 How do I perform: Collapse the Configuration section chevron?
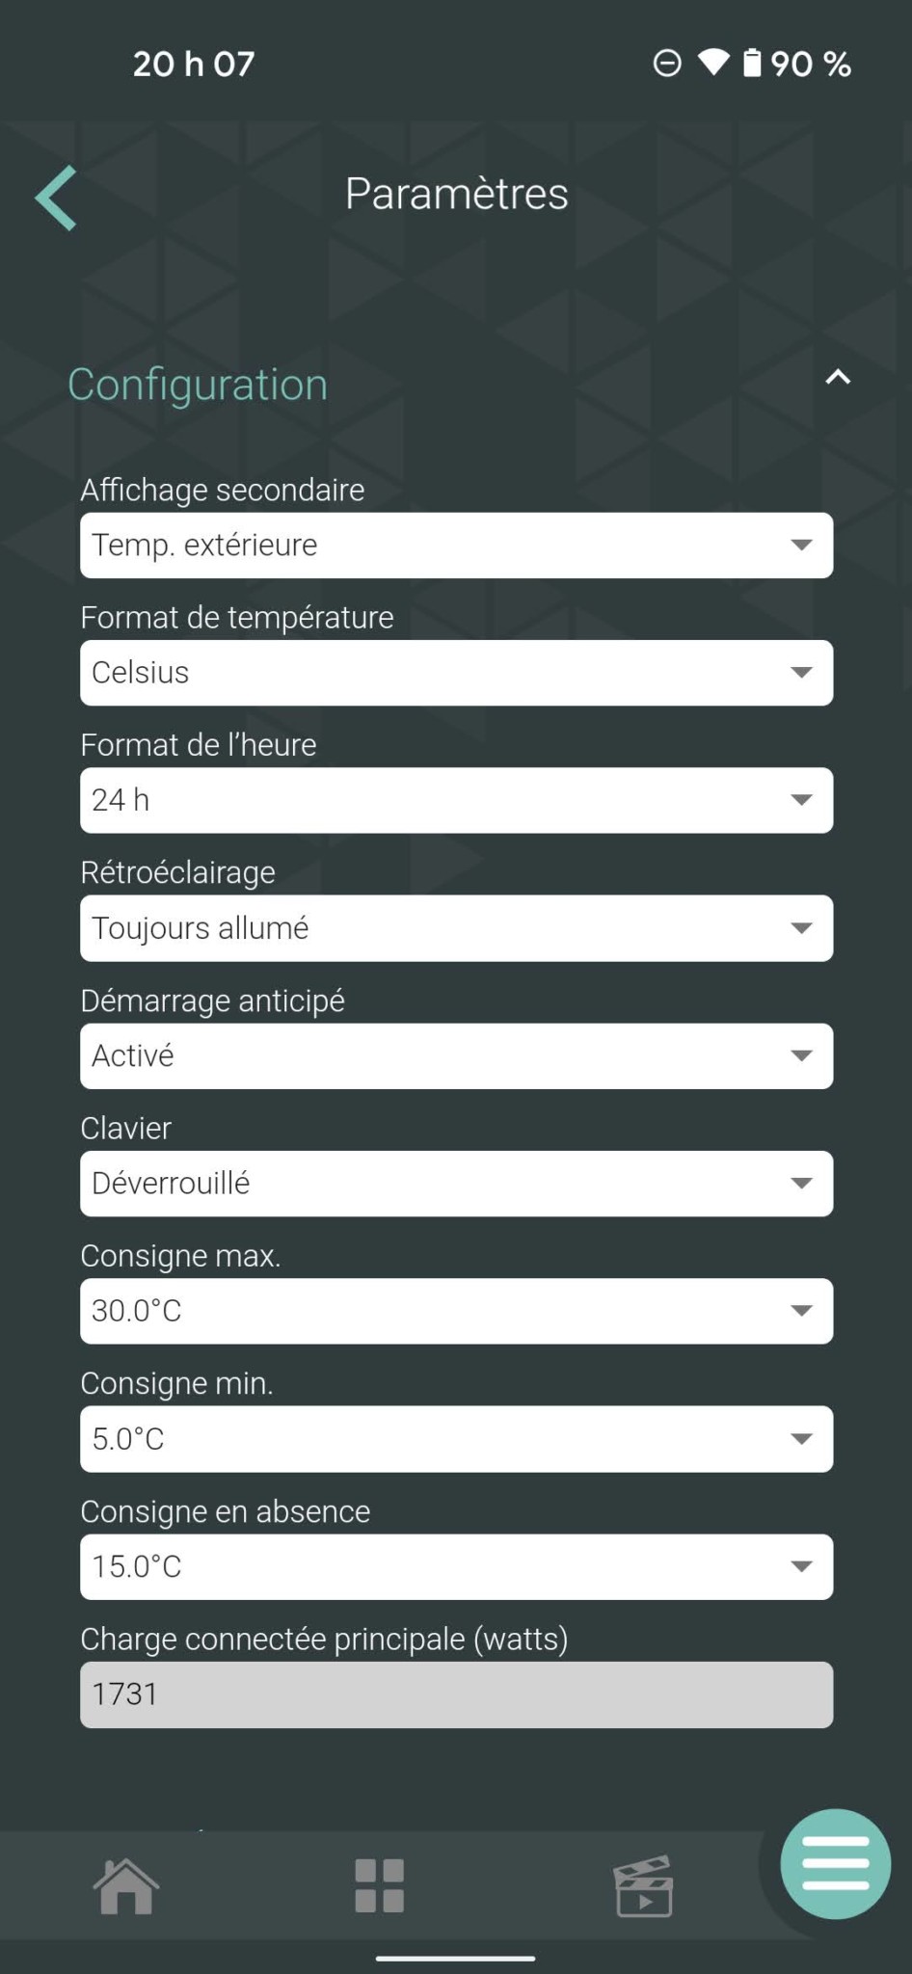838,377
